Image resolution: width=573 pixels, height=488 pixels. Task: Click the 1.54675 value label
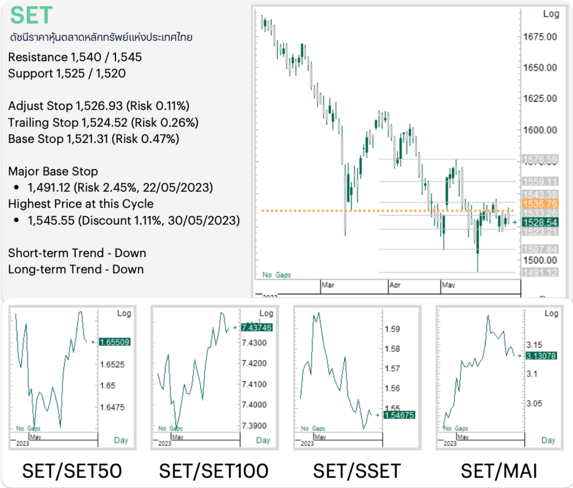(x=399, y=415)
